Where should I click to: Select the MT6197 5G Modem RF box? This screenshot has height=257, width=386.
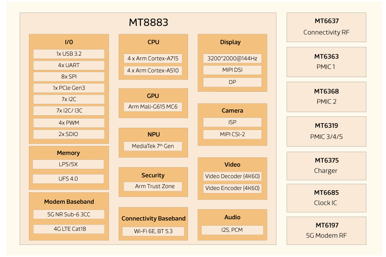tap(326, 231)
